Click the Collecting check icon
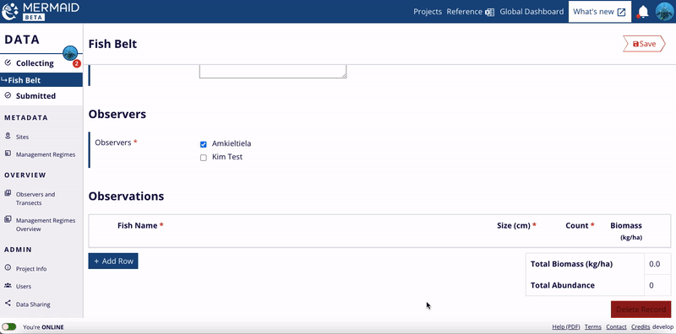The image size is (676, 334). click(8, 63)
